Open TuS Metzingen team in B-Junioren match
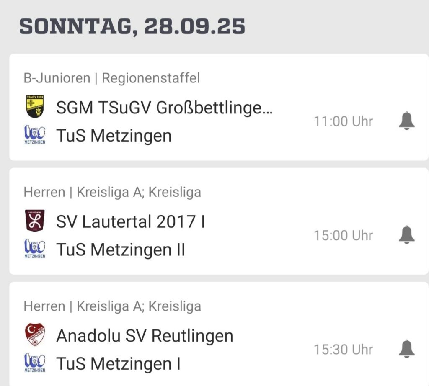This screenshot has height=386, width=429. coord(114,136)
